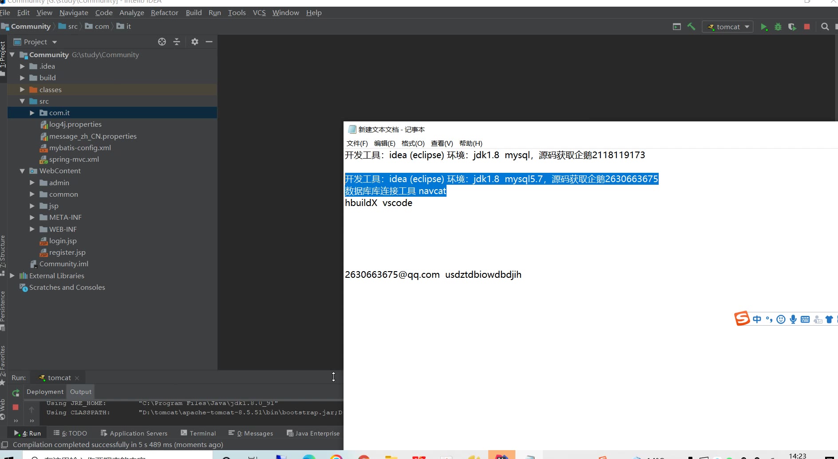Image resolution: width=838 pixels, height=459 pixels.
Task: Open the VCS menu
Action: 259,12
